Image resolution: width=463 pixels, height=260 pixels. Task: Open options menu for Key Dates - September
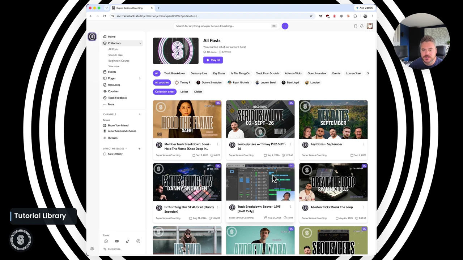(364, 144)
